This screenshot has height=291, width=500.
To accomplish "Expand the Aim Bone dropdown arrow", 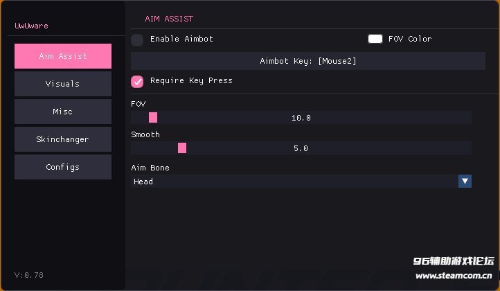I will pyautogui.click(x=465, y=182).
